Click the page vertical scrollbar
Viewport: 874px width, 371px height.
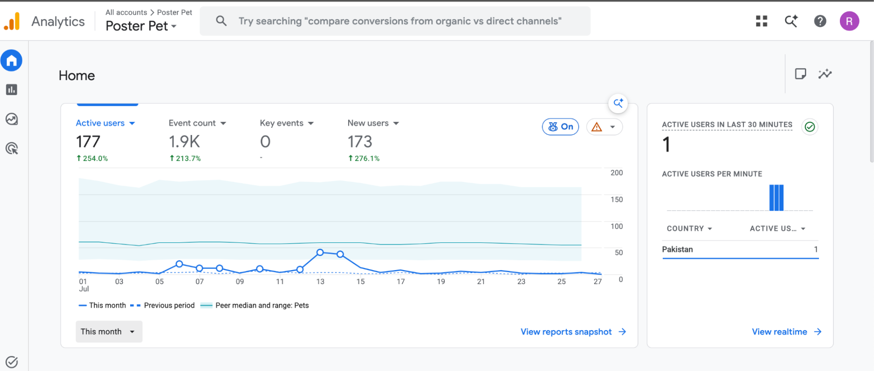click(x=871, y=101)
